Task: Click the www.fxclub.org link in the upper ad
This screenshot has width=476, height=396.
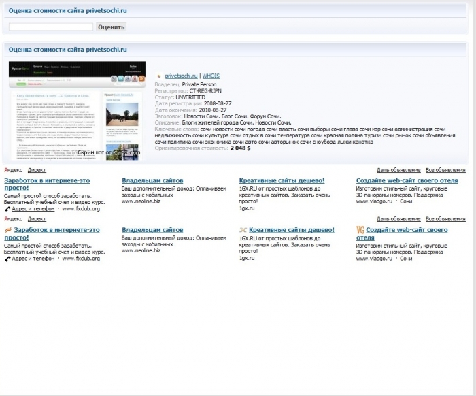Action: [81, 209]
